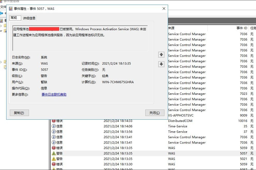The image size is (256, 170).
Task: Select the 常规 tab
Action: [14, 18]
